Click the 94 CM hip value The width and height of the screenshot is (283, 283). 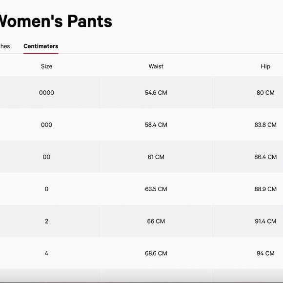pos(265,253)
